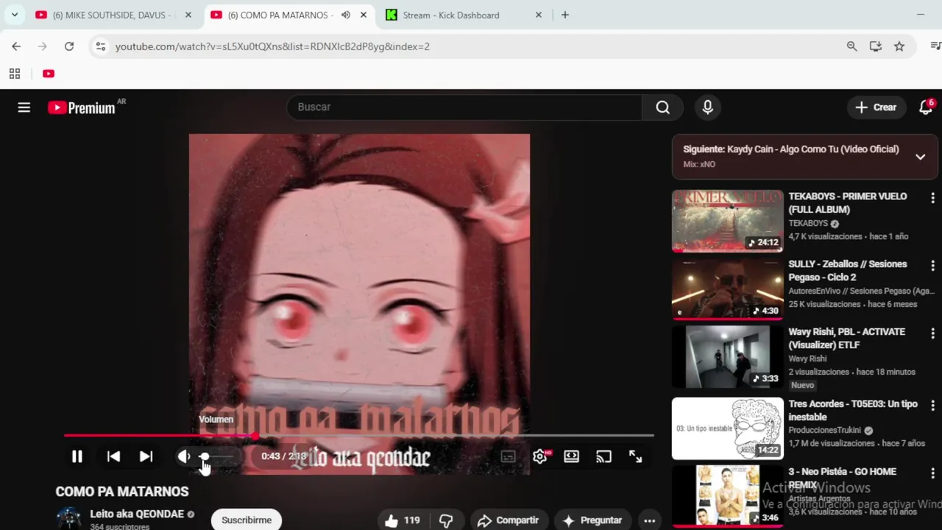Viewport: 942px width, 530px height.
Task: Like the video with thumbs up
Action: (402, 520)
